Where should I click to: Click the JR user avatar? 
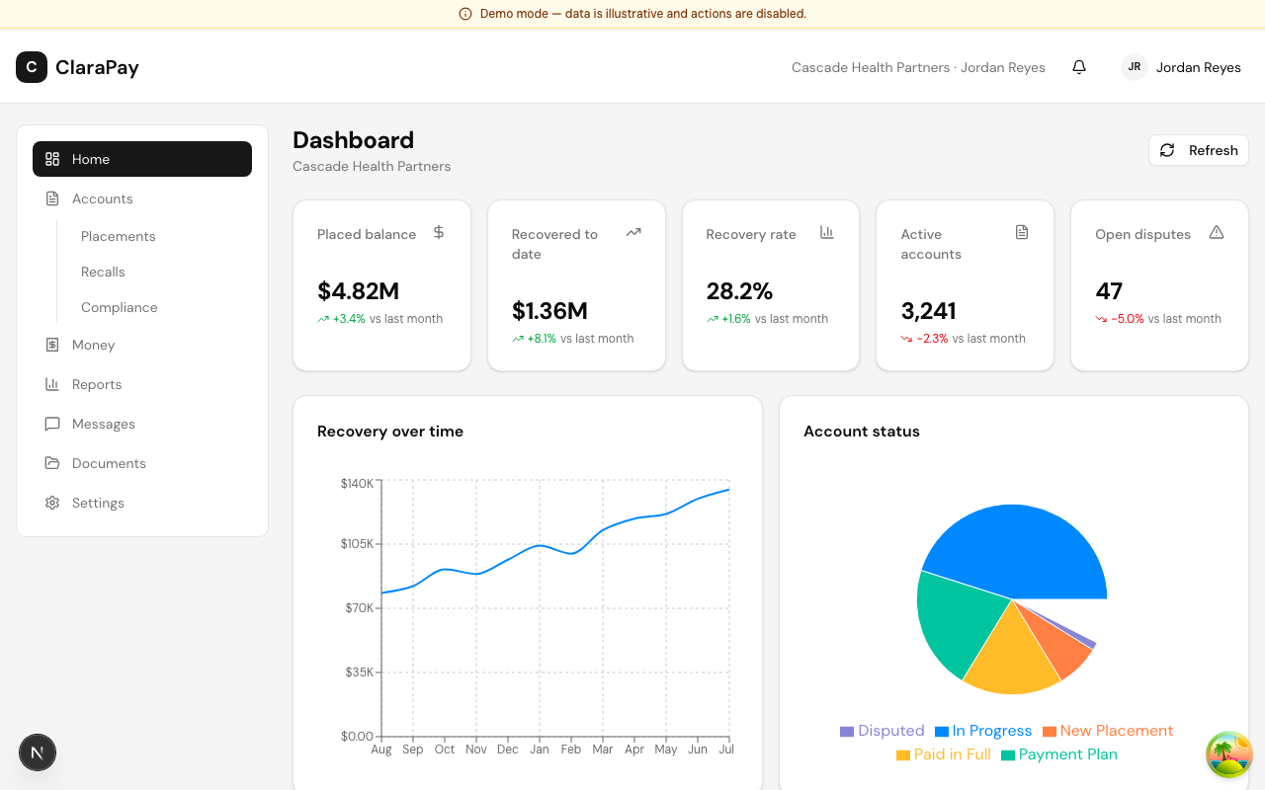[x=1135, y=67]
